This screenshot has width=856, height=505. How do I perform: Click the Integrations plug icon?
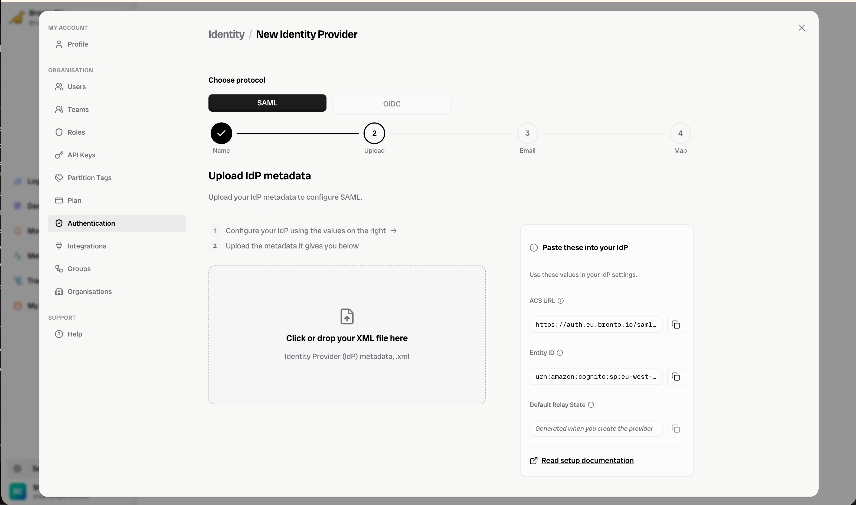click(x=59, y=246)
